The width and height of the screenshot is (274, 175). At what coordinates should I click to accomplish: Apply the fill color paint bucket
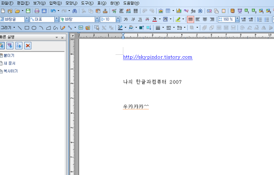pyautogui.click(x=131, y=27)
